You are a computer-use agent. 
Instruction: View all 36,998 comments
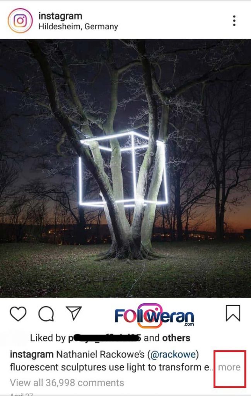point(67,382)
